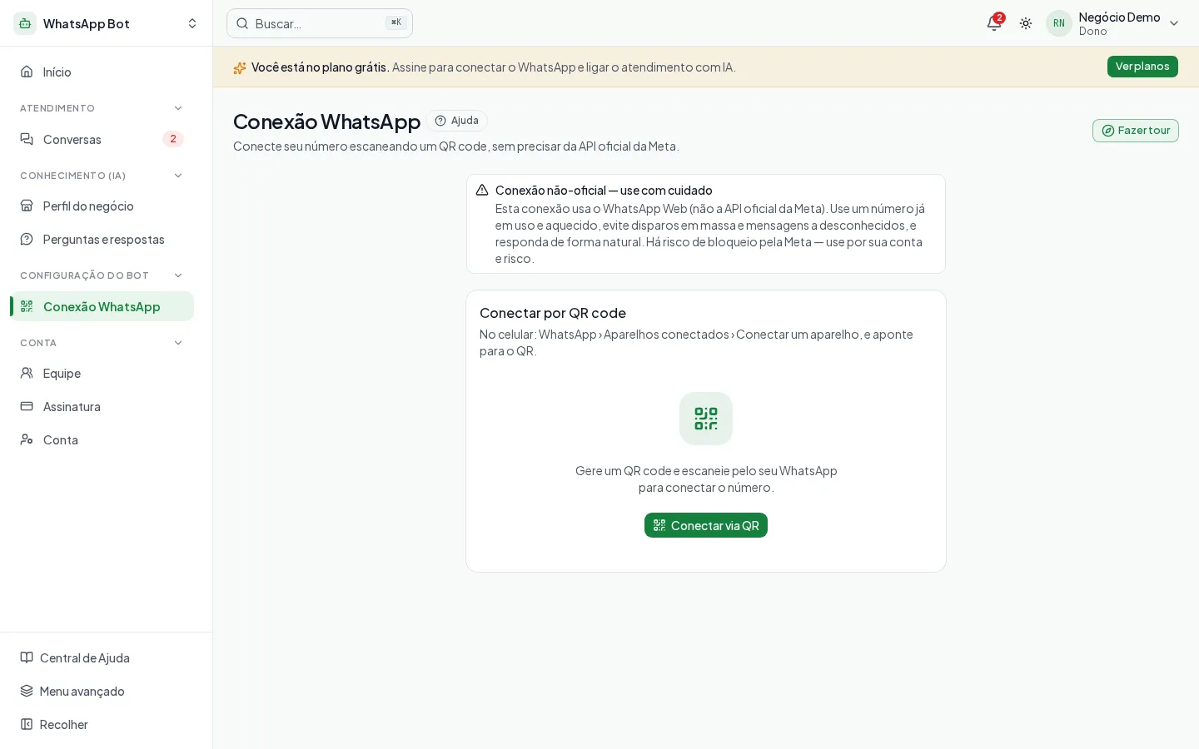1199x749 pixels.
Task: Open Assinatura in the sidebar
Action: point(102,406)
